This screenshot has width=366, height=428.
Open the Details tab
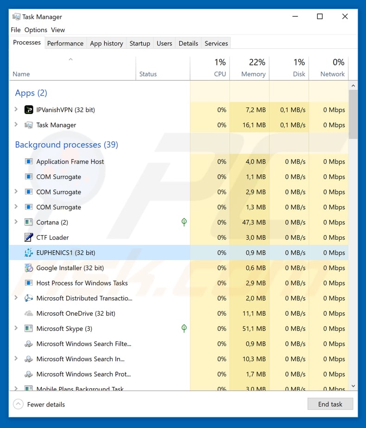(x=188, y=44)
